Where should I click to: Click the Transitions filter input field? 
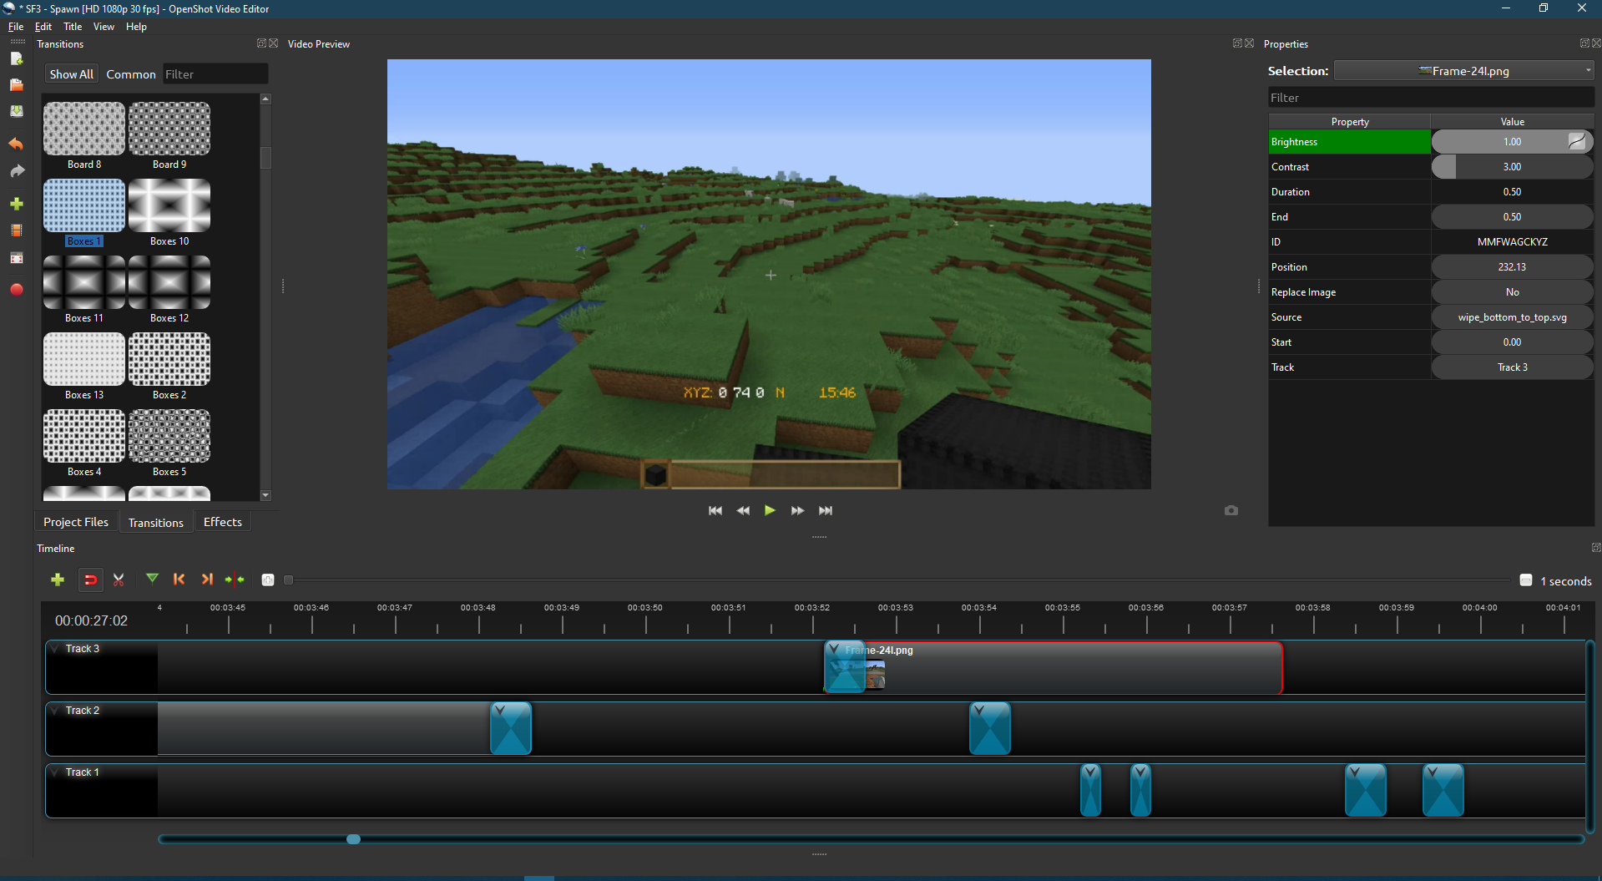point(215,74)
